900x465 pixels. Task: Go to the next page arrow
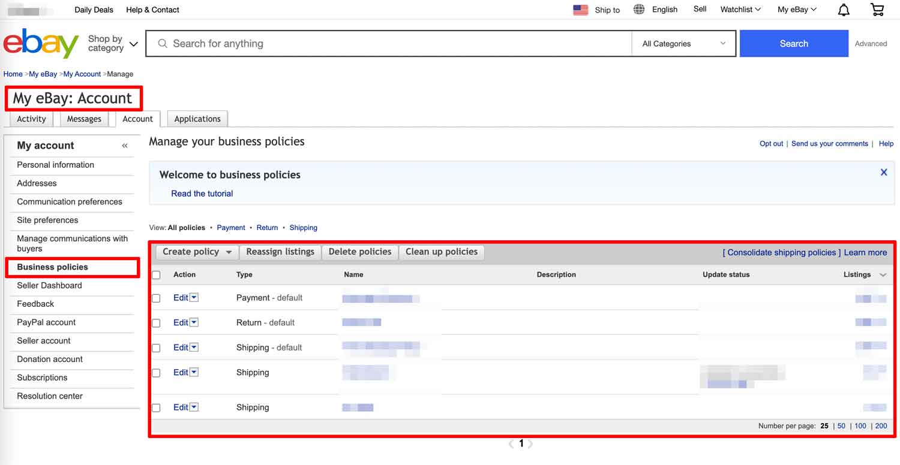click(530, 444)
